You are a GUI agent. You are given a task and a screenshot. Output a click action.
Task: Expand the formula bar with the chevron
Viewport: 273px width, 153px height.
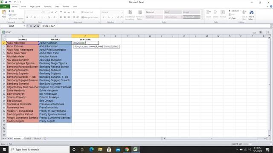click(271, 26)
